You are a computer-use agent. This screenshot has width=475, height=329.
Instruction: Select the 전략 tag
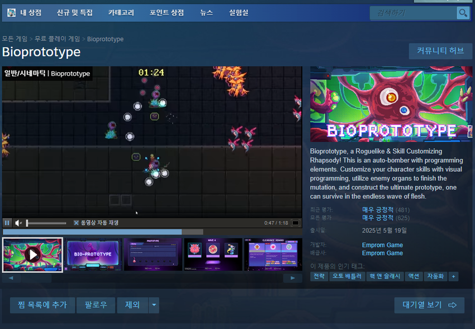[x=319, y=276]
